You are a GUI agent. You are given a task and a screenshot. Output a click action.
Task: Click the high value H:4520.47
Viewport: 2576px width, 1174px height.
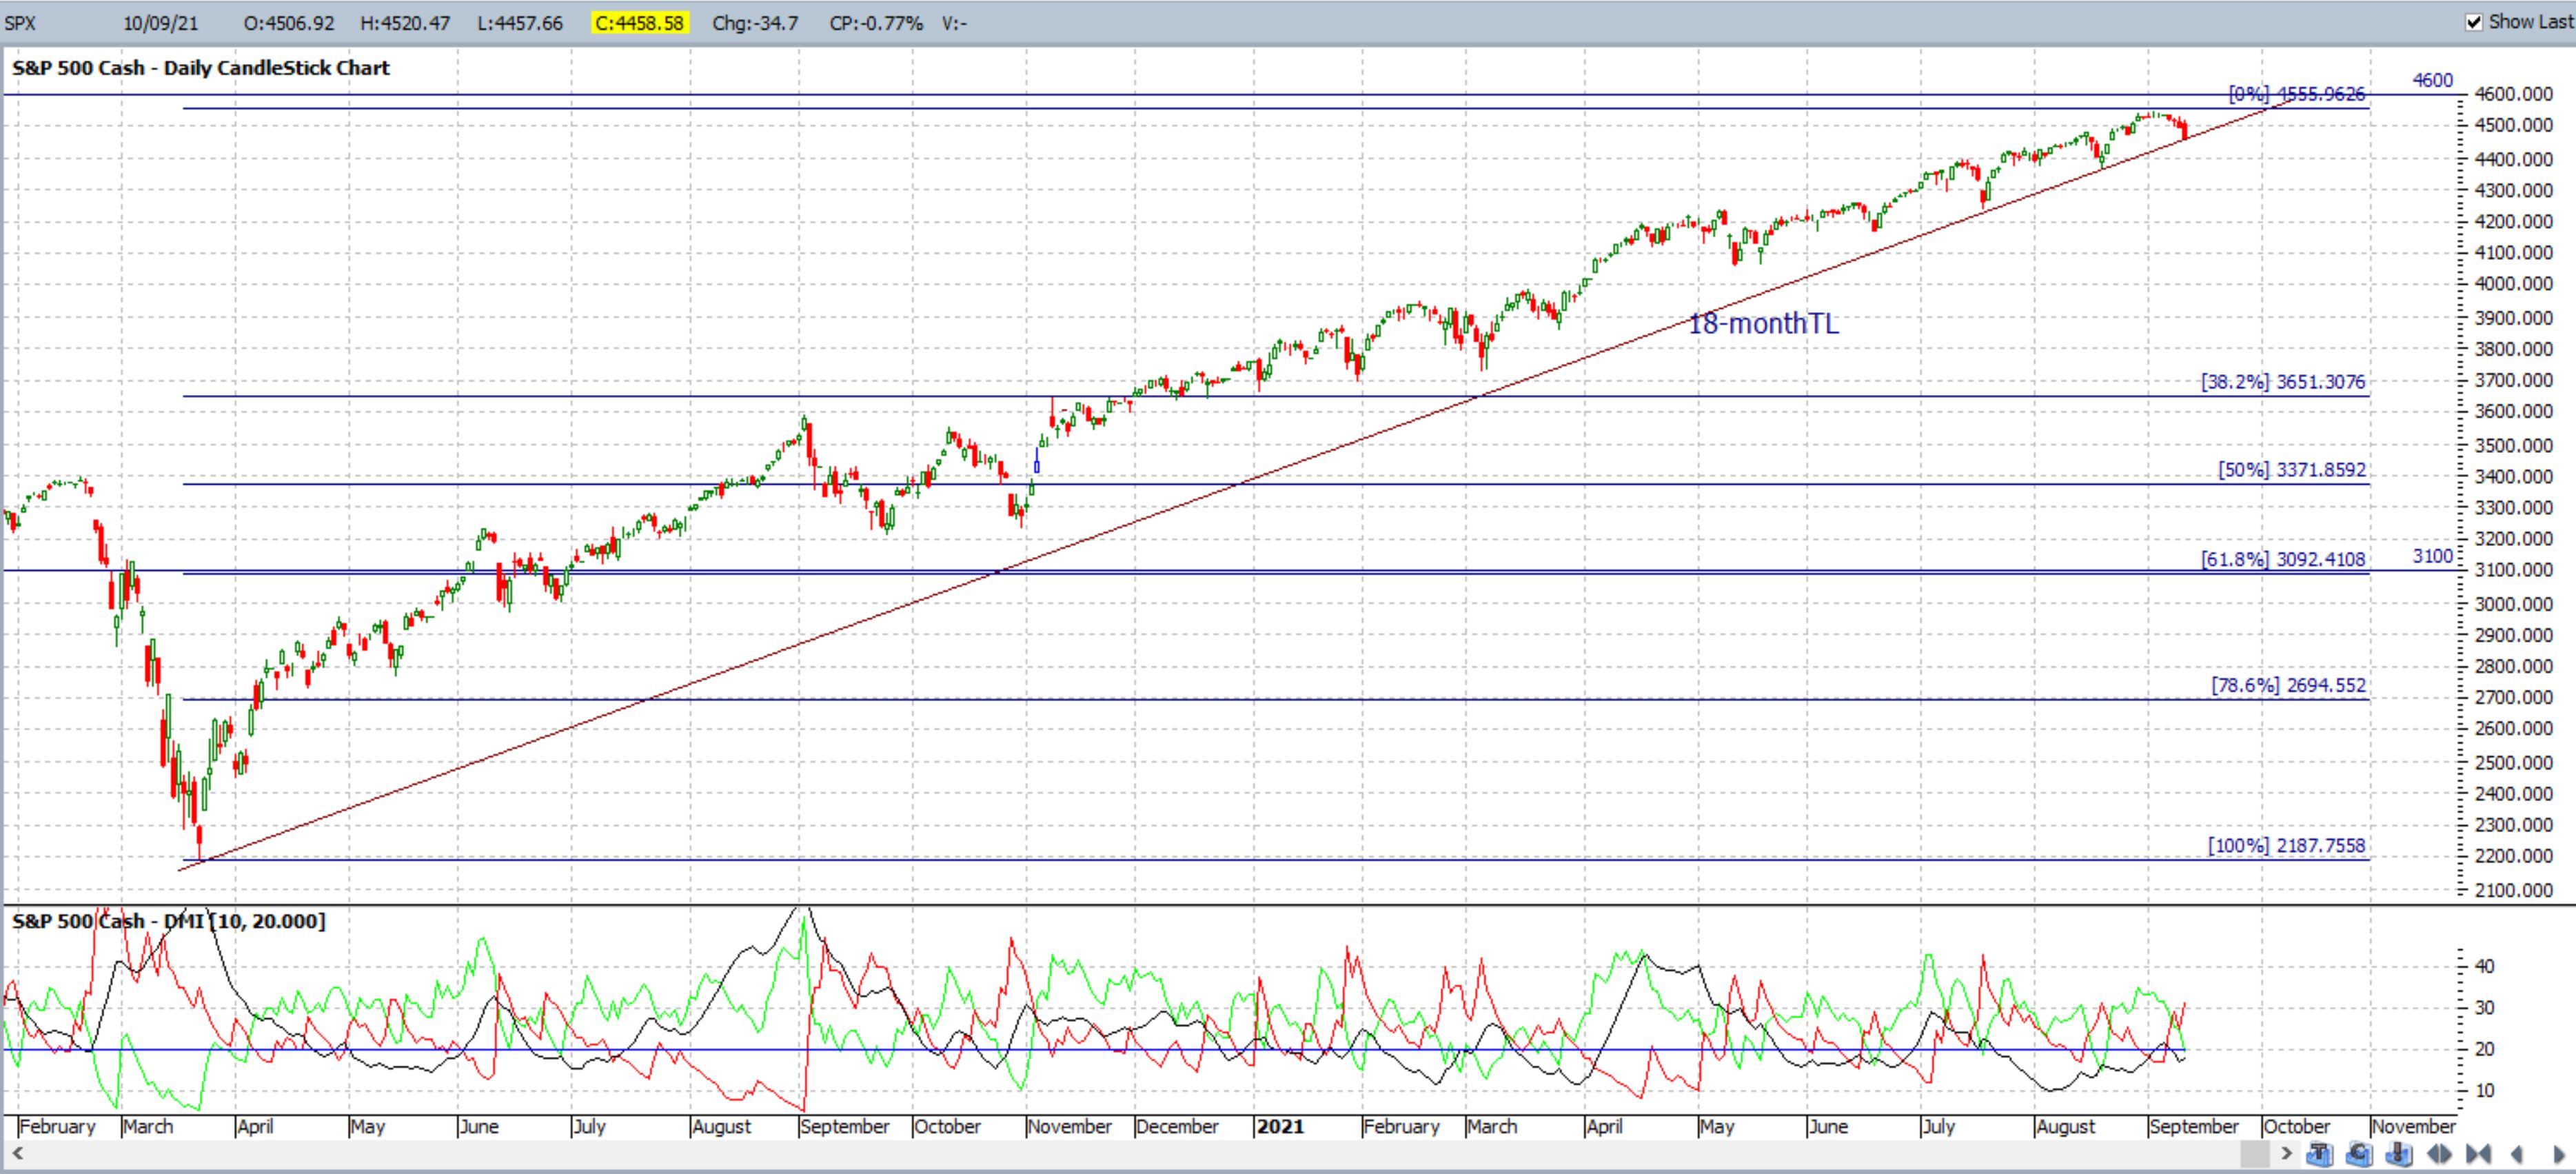[405, 23]
